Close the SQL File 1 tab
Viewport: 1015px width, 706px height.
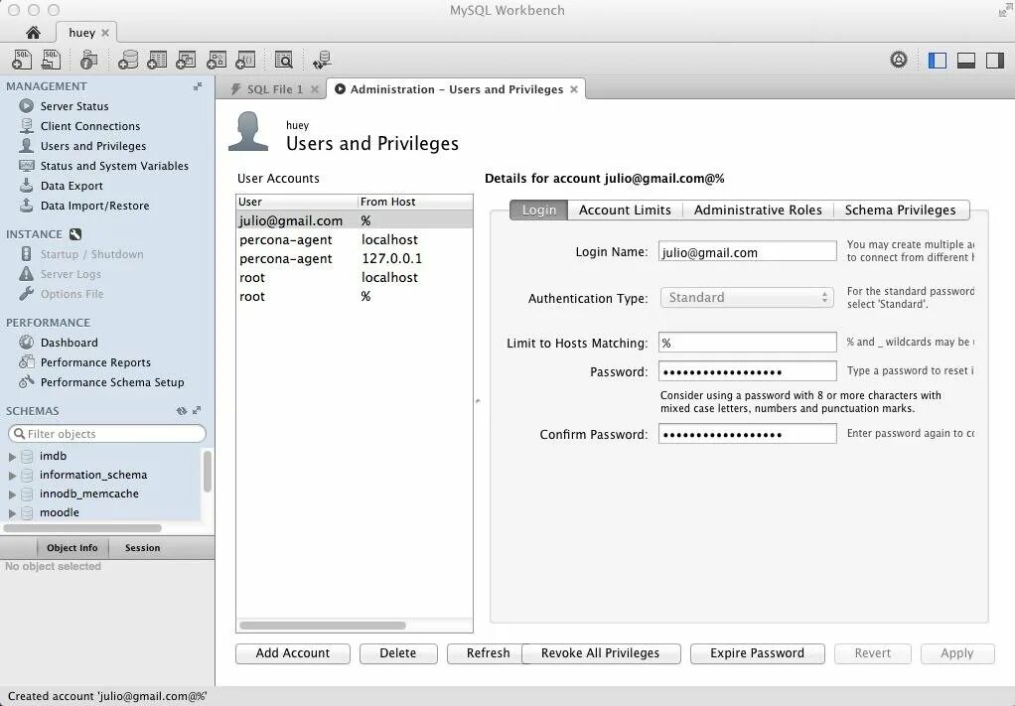[315, 89]
